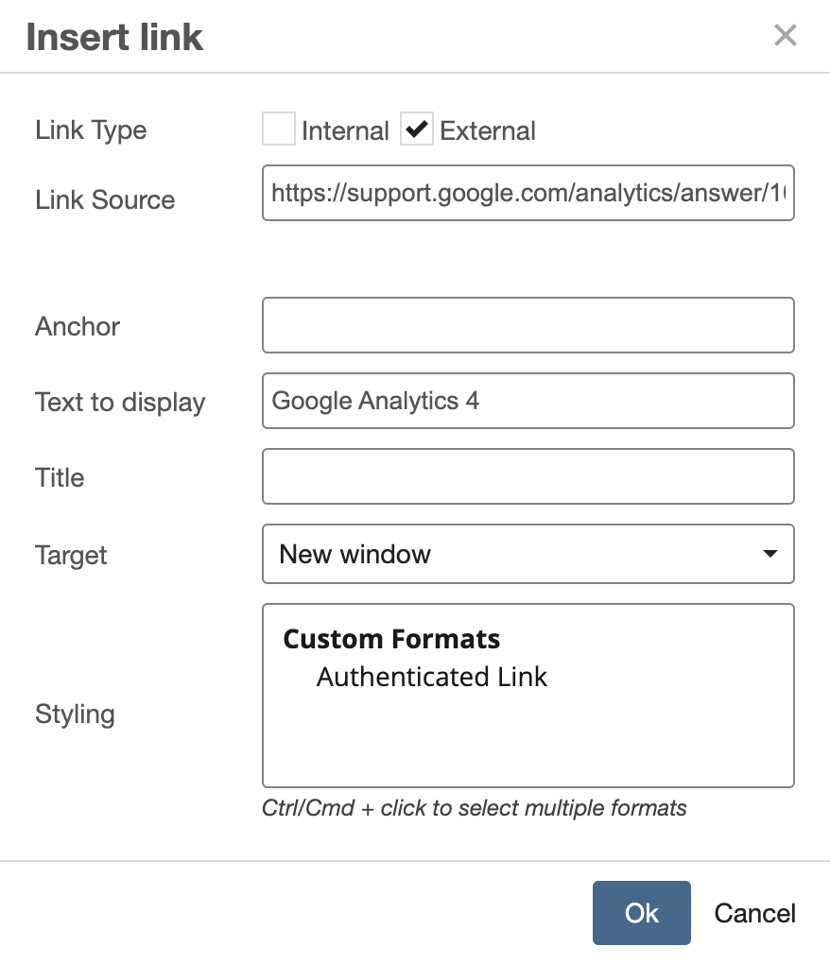The image size is (830, 964).
Task: Uncheck the External link type checkbox
Action: (x=416, y=129)
